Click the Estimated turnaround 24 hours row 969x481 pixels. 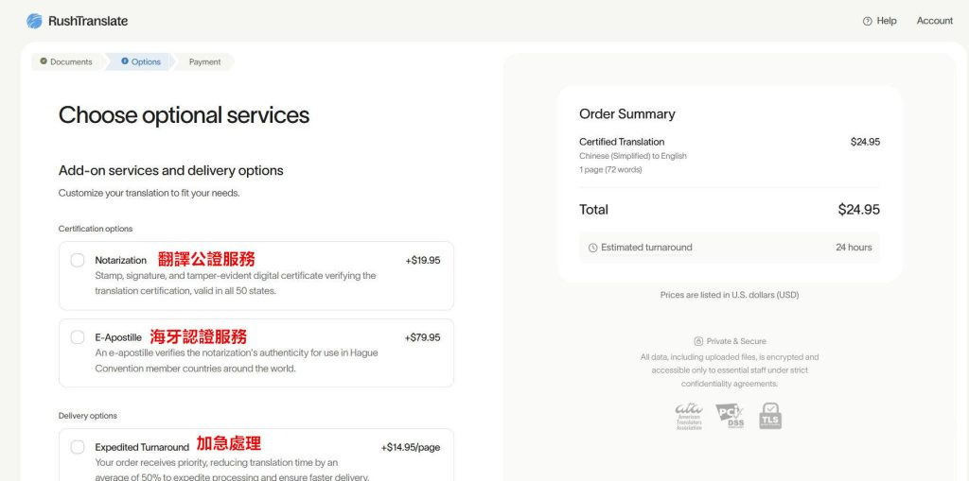tap(729, 248)
